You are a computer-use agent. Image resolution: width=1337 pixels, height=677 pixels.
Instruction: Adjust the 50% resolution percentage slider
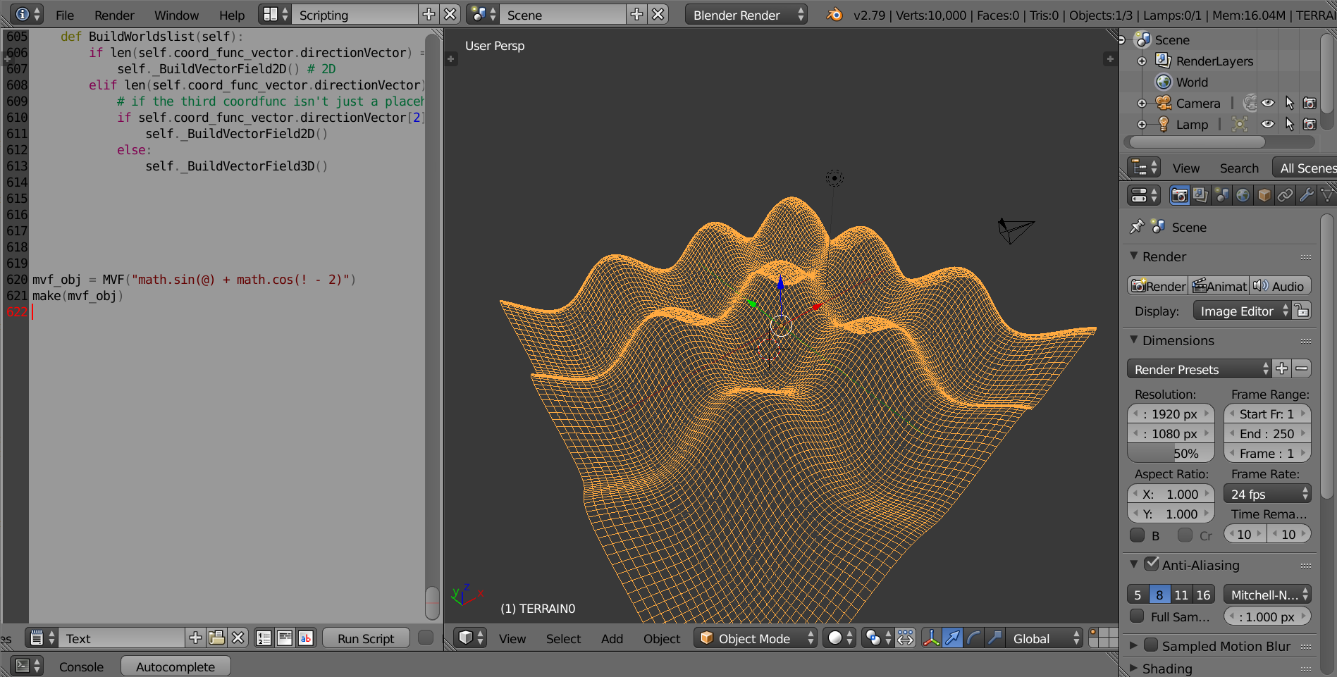1170,453
